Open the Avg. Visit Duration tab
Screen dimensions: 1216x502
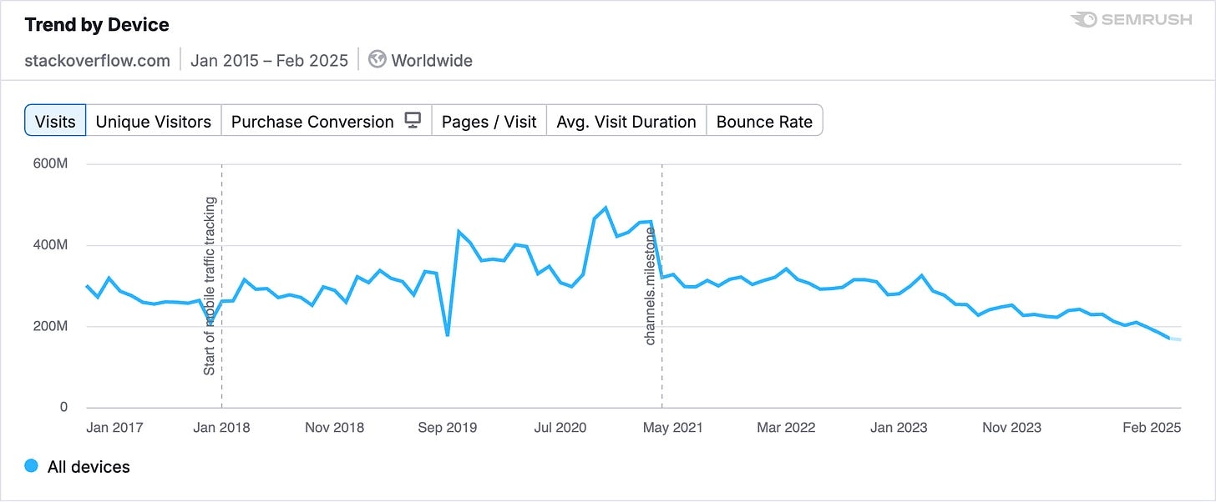626,121
